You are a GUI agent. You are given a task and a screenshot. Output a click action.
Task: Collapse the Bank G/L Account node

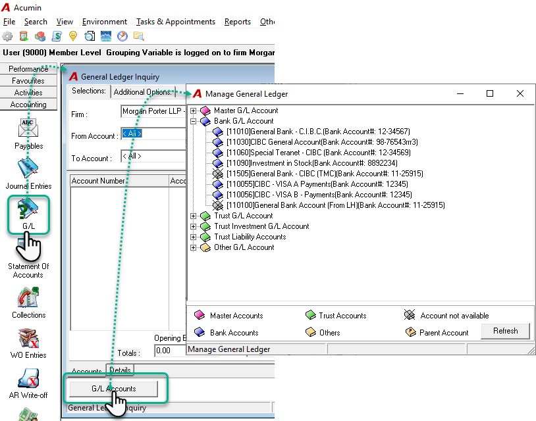[x=193, y=121]
